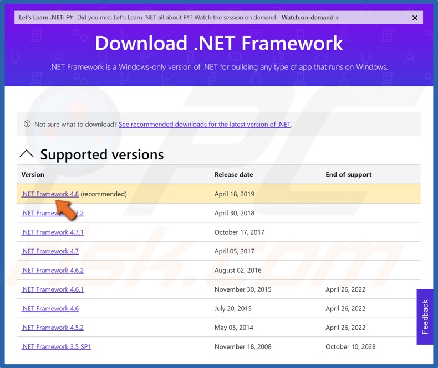Select the April 30, 2018 release date
The height and width of the screenshot is (368, 438).
click(235, 213)
